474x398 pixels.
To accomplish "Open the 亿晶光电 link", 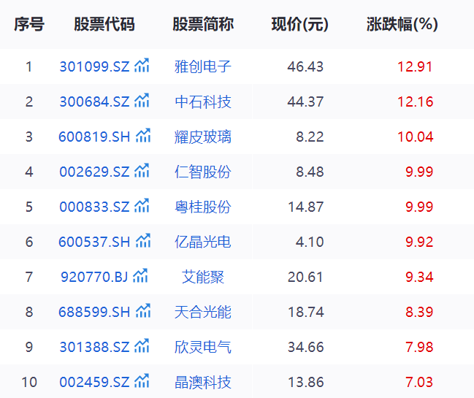I will tap(203, 242).
